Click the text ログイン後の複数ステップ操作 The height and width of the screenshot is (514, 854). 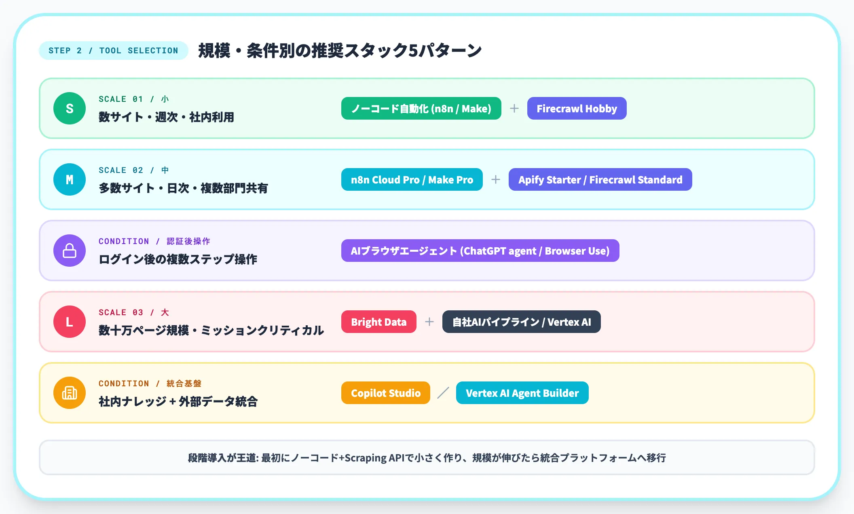(x=178, y=259)
